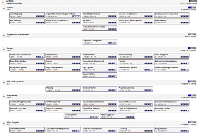Select the Wing Command skill
This screenshot has width=201, height=134.
pos(172,130)
